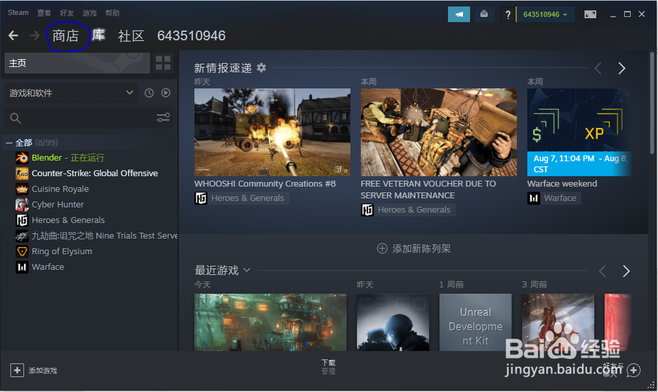Open advanced search filters in the sidebar
Viewport: 658px width, 392px height.
tap(163, 118)
